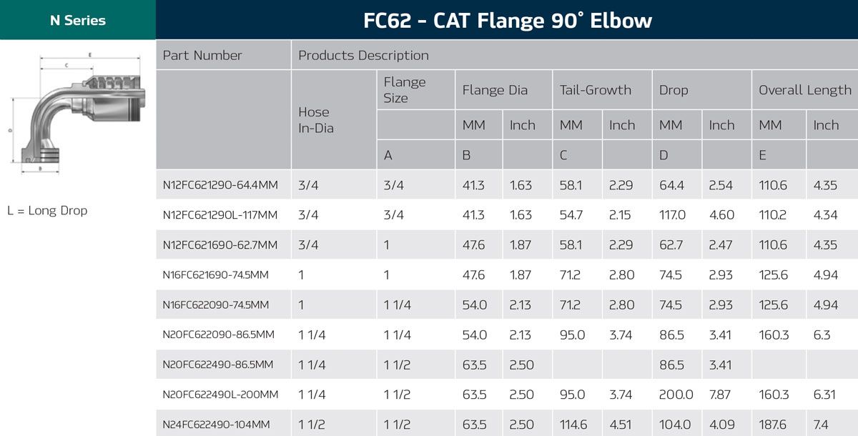Screen dimensions: 858x436
Task: Choose part N16FC622090-74.5MM
Action: coord(216,305)
